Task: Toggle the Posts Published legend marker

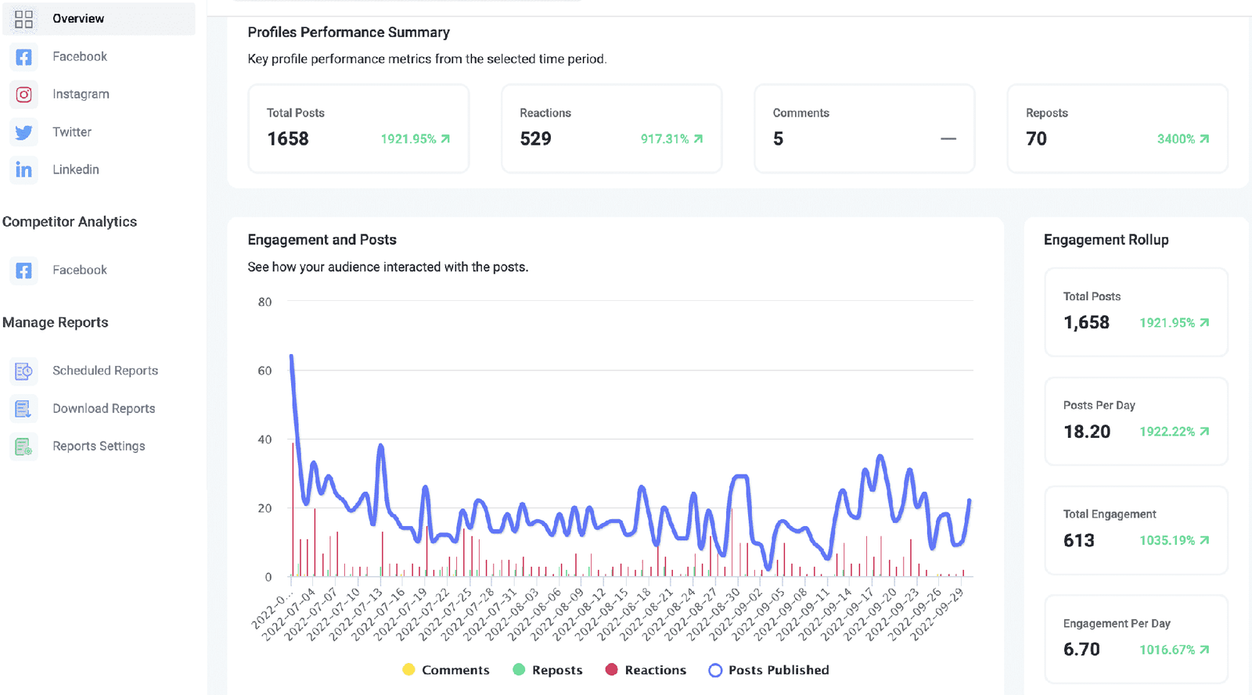Action: point(715,670)
